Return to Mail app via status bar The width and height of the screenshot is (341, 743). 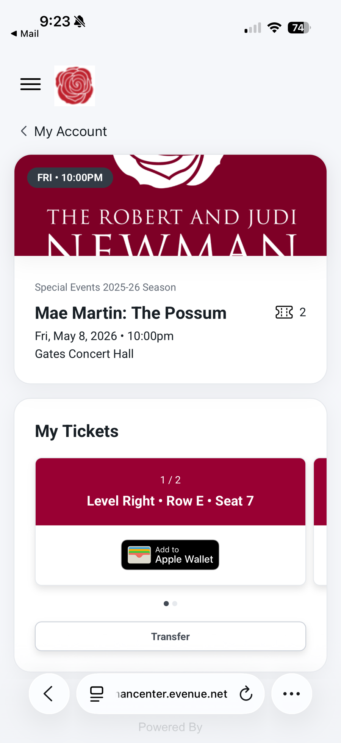25,34
